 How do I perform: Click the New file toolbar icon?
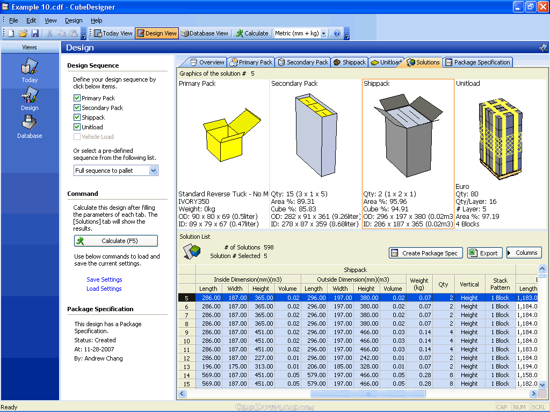[11, 33]
